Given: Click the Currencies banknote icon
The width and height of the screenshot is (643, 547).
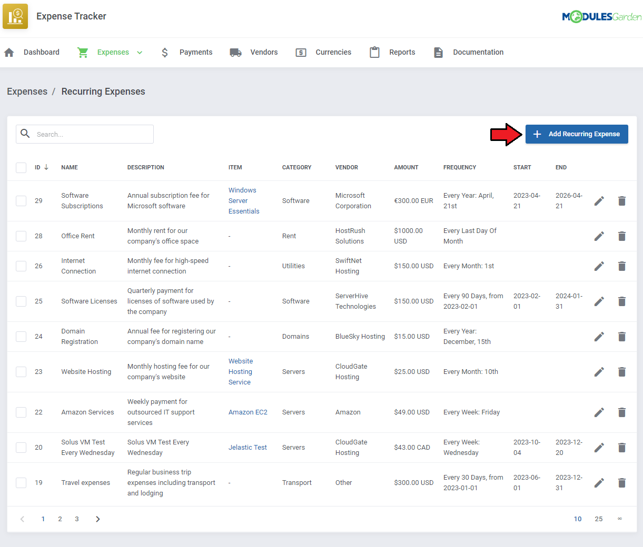Looking at the screenshot, I should (x=301, y=53).
